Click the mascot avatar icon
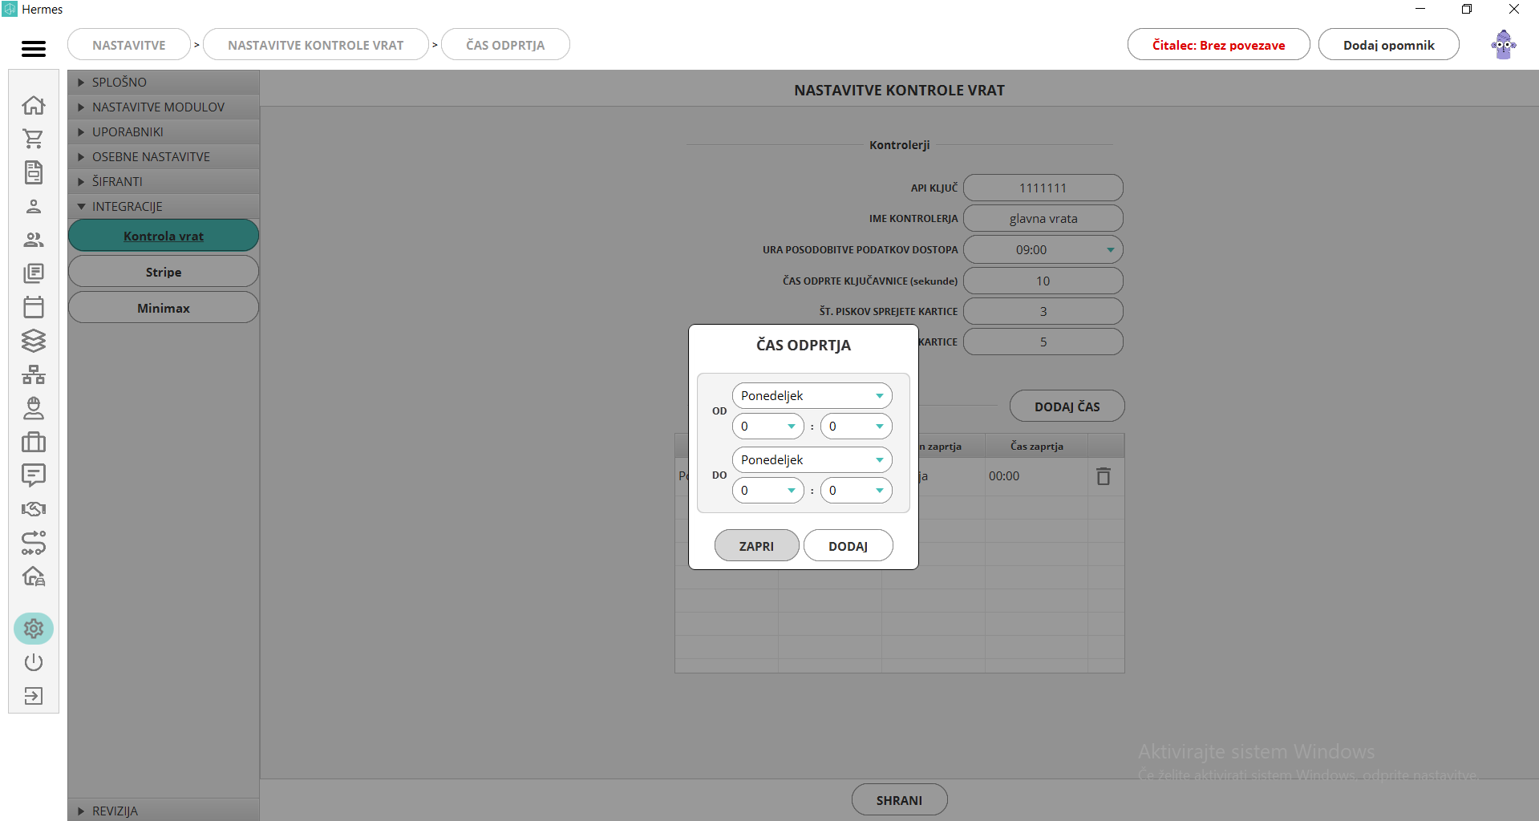This screenshot has width=1539, height=821. coord(1504,45)
